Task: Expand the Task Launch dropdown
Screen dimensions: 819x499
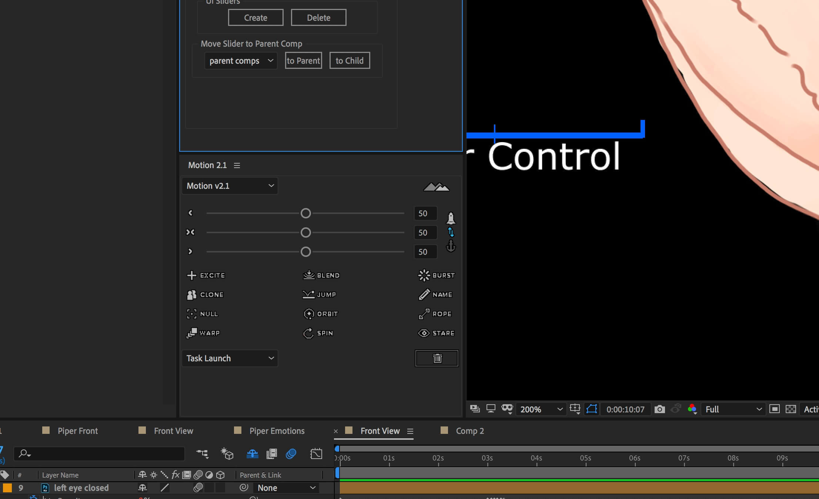Action: (x=230, y=358)
